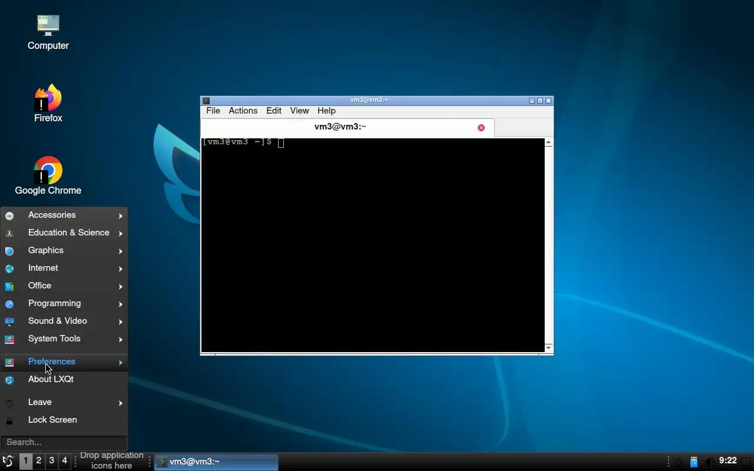Open the View menu in the terminal
Image resolution: width=754 pixels, height=471 pixels.
click(x=299, y=111)
